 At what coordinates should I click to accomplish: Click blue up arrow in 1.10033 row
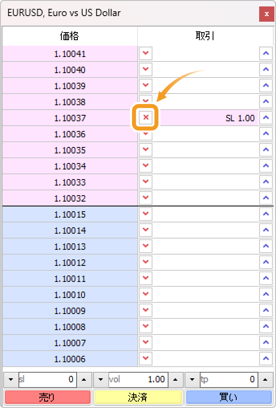tap(266, 182)
